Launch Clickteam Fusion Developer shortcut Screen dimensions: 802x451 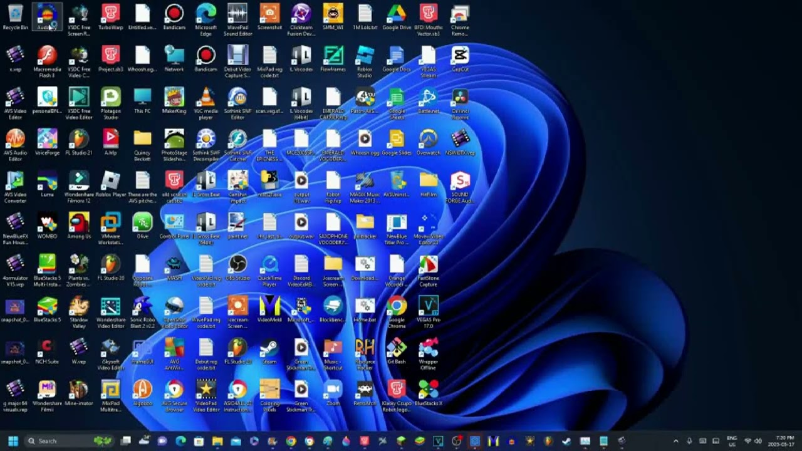[x=301, y=20]
